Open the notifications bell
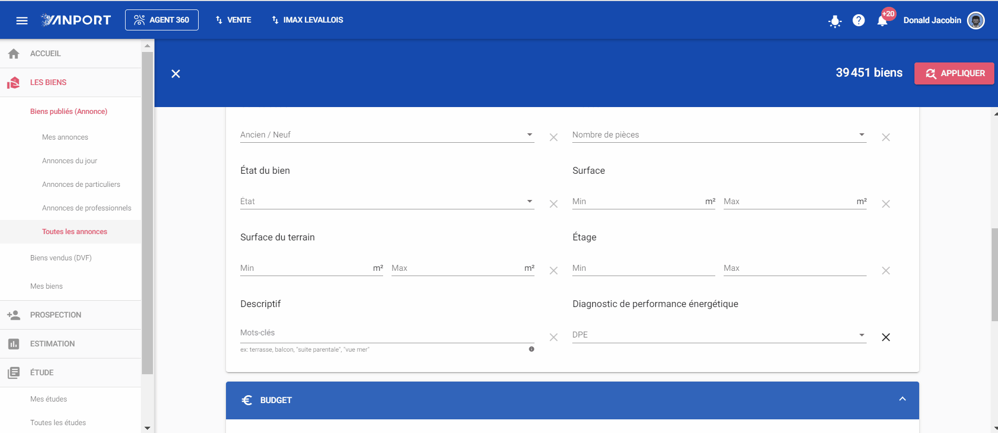This screenshot has height=433, width=998. tap(882, 21)
